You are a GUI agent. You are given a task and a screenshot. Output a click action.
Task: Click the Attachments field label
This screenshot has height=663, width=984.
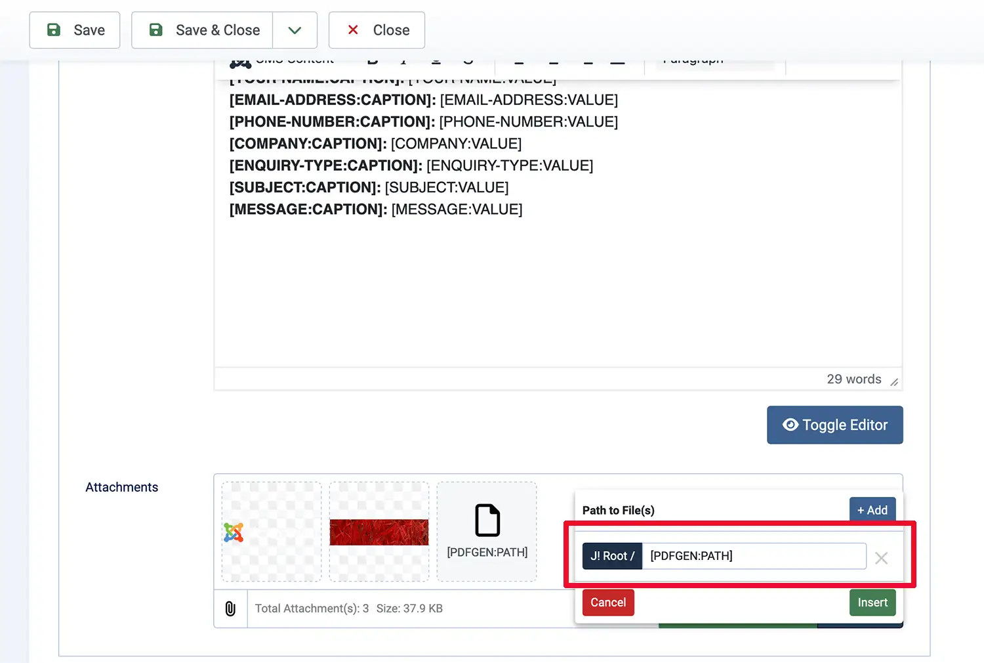(x=122, y=487)
